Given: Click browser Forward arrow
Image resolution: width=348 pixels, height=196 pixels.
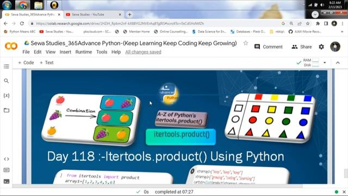Looking at the screenshot, I should coord(14,23).
